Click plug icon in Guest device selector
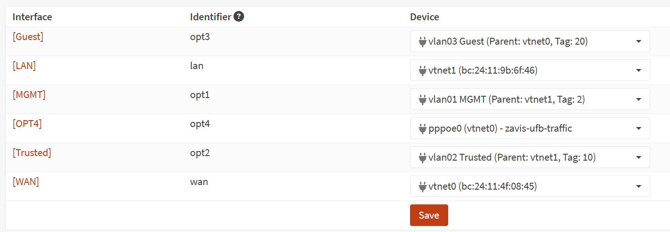The image size is (670, 232). (x=422, y=42)
